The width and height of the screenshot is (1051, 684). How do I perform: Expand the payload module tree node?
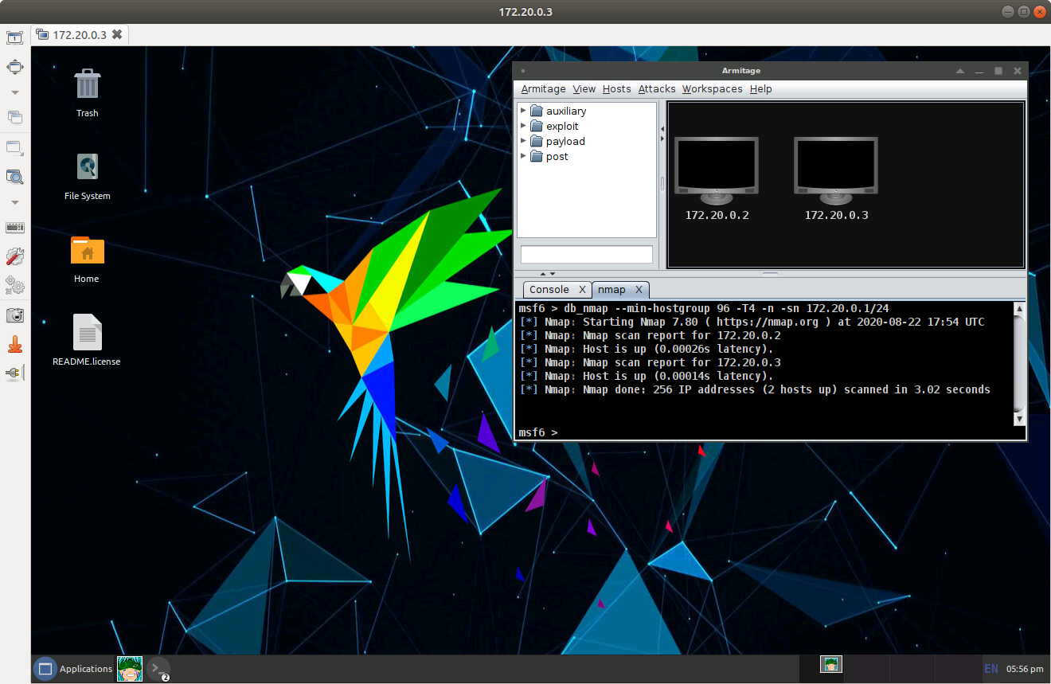(523, 141)
